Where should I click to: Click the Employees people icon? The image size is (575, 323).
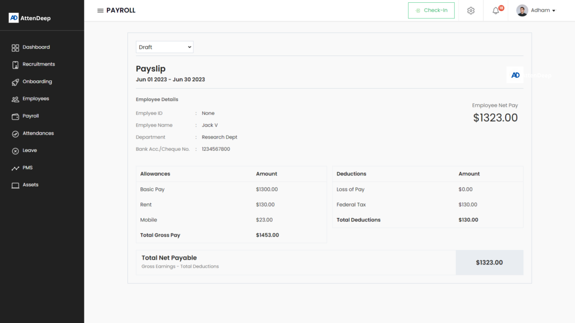click(15, 99)
